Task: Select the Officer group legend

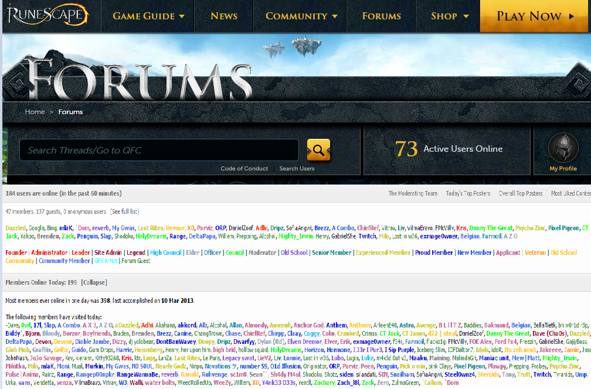Action: (213, 252)
